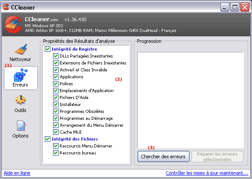Uncheck Programmes Obsolètes checkbox

point(56,112)
